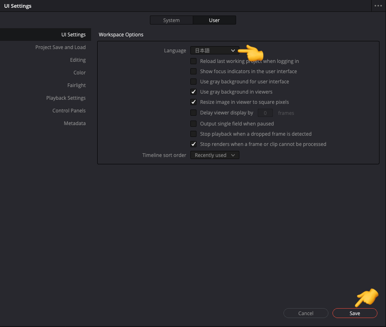
Task: Uncheck Resize image to square pixels
Action: tap(194, 102)
